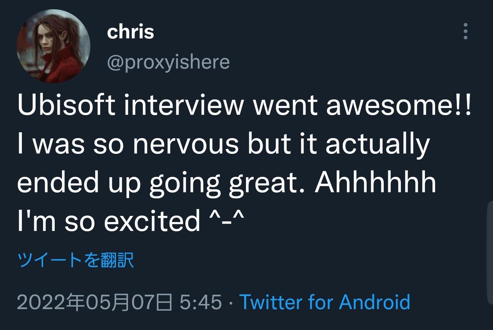Open chris's profile picture avatar

coord(53,46)
